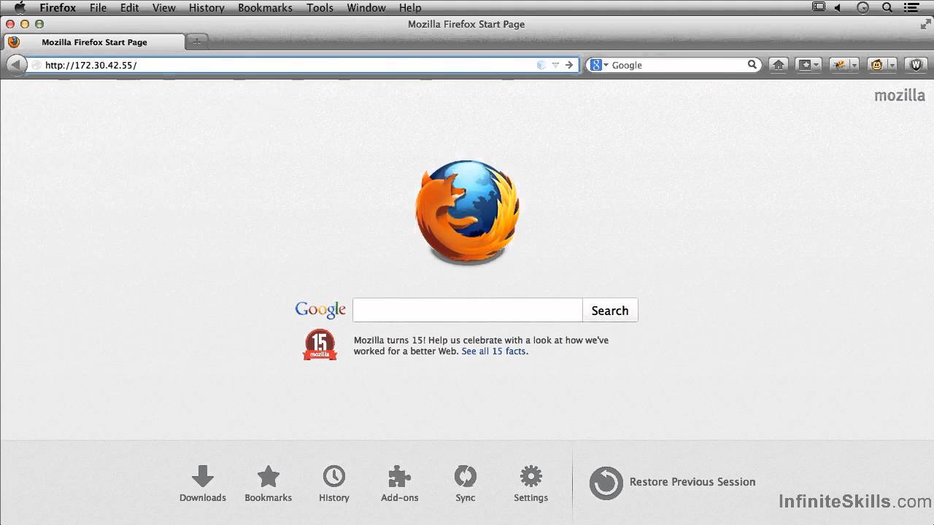Screen dimensions: 934x525
Task: Click the mozilla wordmark link
Action: click(900, 96)
